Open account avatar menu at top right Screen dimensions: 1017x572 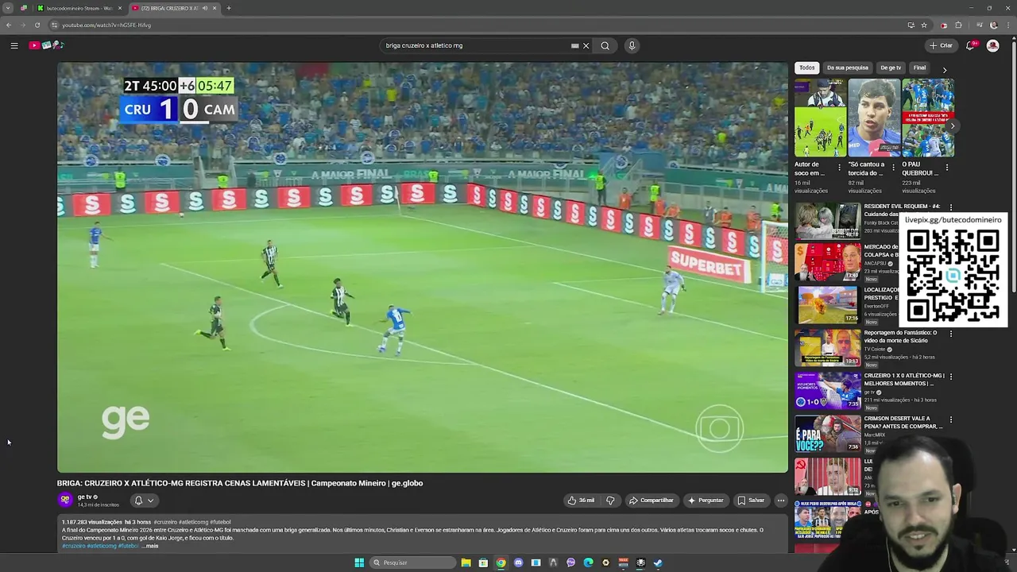pyautogui.click(x=992, y=45)
